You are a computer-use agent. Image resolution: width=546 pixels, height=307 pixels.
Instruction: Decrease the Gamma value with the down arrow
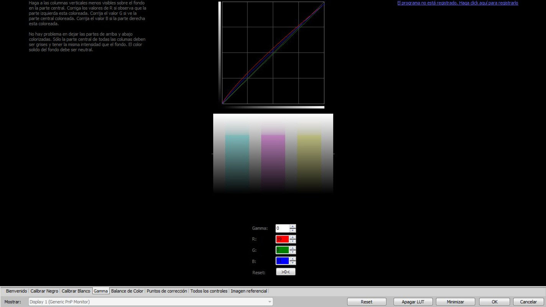point(293,230)
